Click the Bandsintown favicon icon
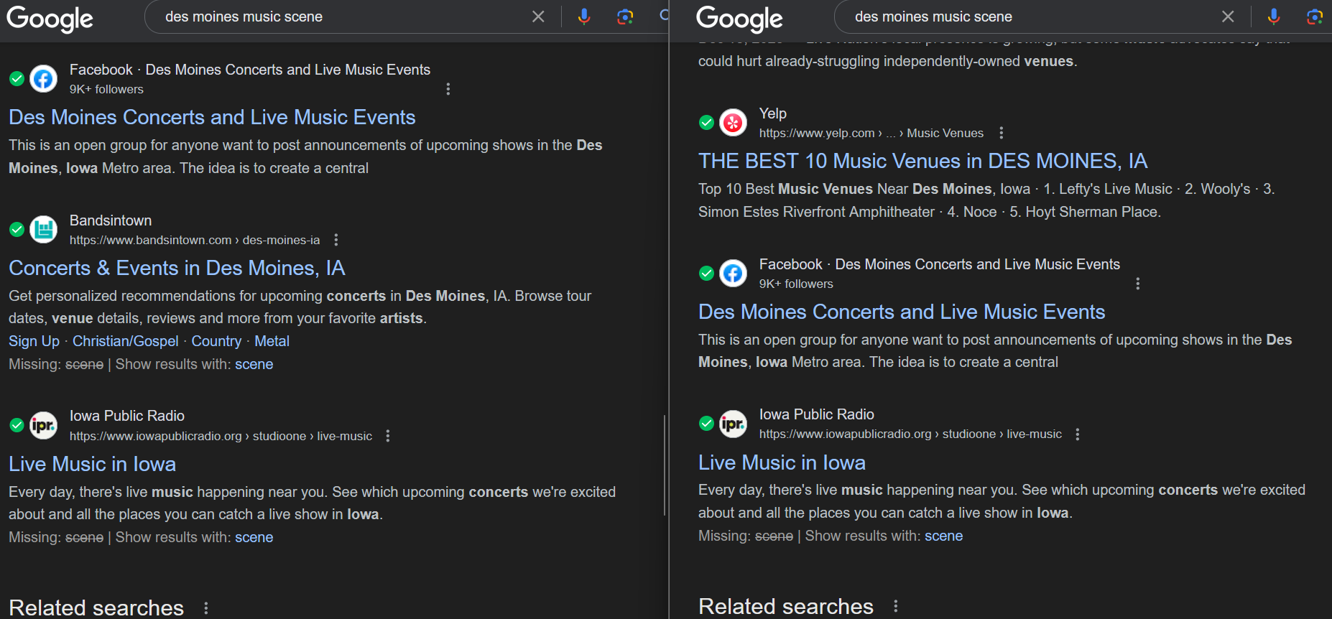 44,230
